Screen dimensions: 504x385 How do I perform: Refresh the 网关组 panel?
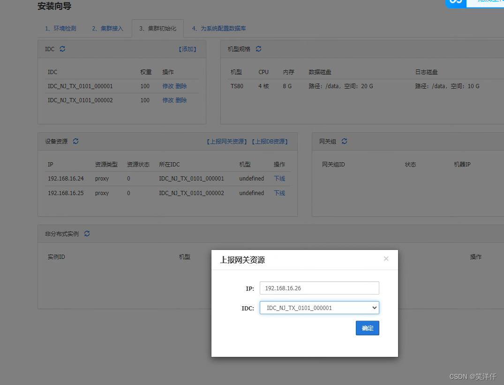point(344,141)
